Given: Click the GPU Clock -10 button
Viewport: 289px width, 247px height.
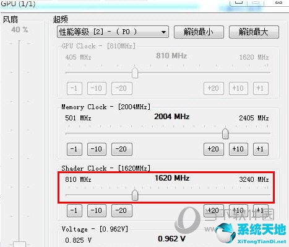Looking at the screenshot, I should (97, 88).
